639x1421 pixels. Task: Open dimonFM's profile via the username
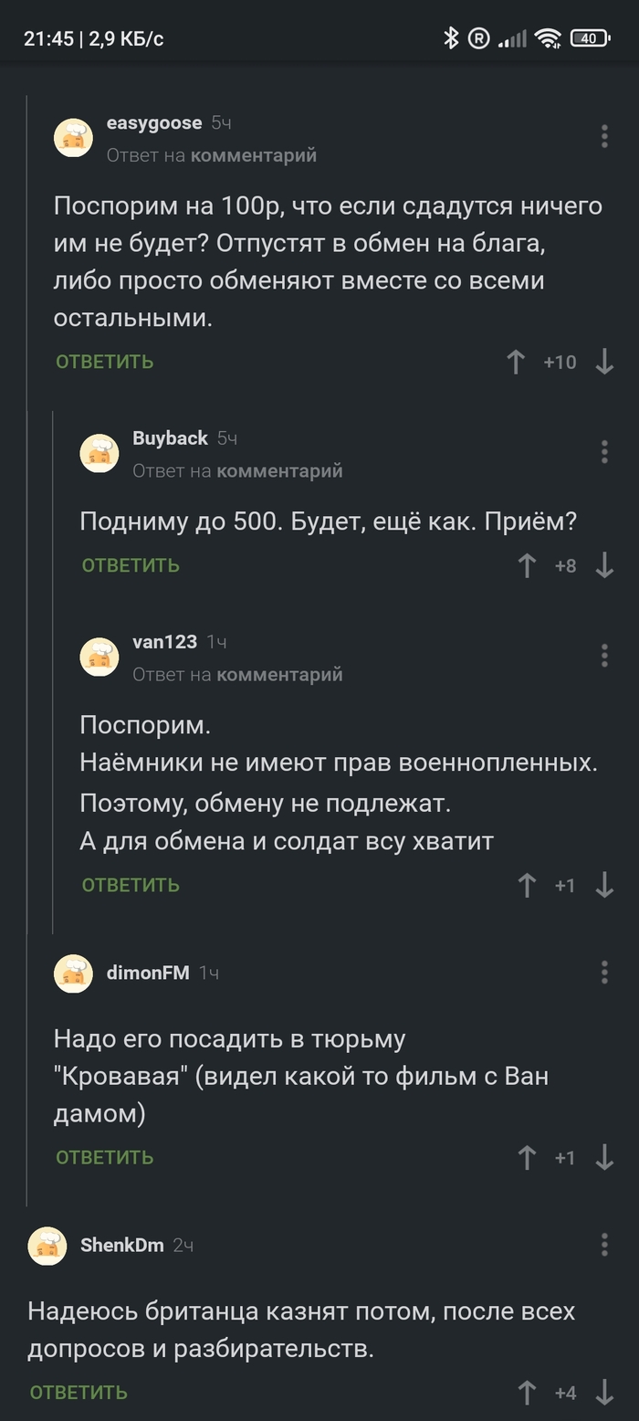click(x=147, y=973)
